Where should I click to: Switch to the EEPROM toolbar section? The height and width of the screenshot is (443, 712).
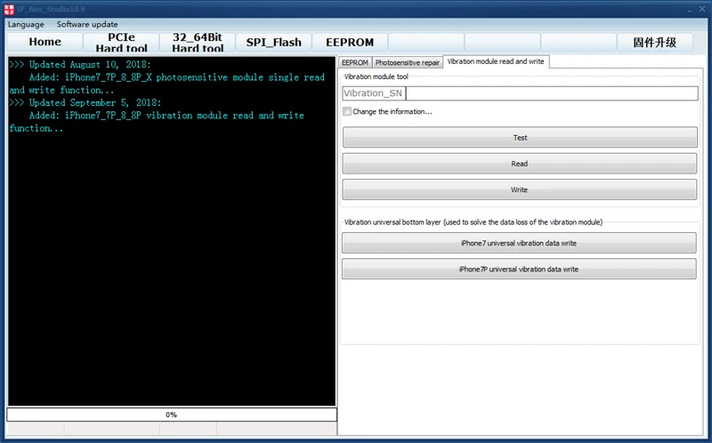(350, 42)
